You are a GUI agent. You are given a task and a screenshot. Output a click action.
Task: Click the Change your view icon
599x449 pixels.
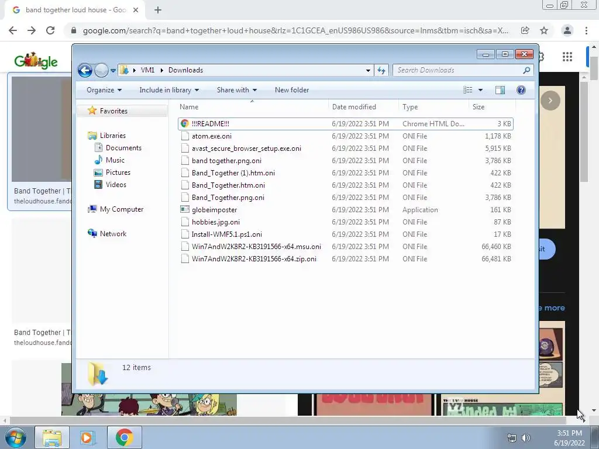point(468,90)
